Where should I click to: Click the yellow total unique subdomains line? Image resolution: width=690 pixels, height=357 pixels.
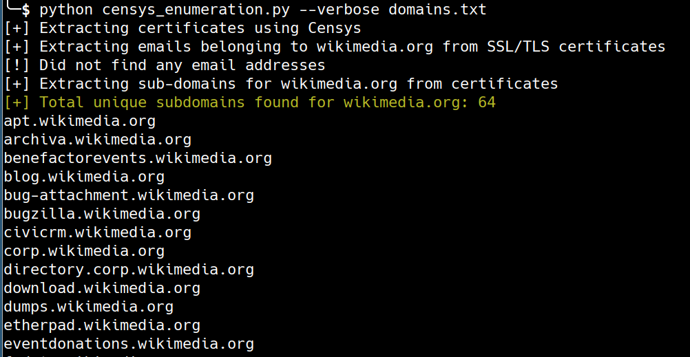point(250,102)
